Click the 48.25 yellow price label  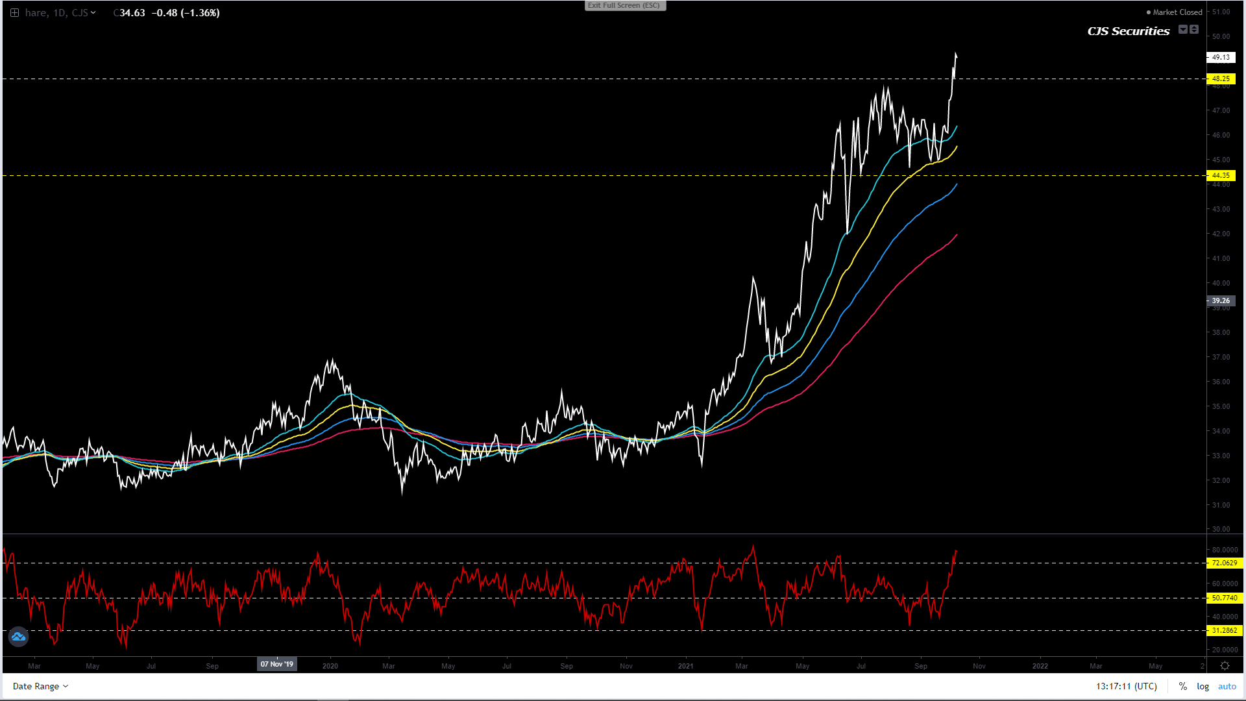(1221, 79)
